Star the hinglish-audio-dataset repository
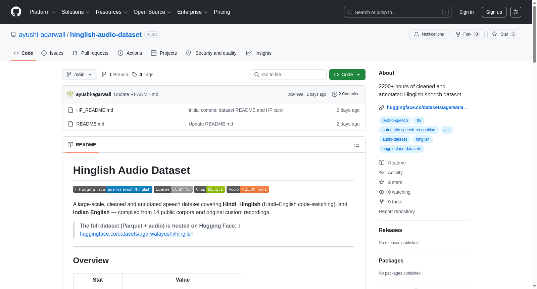Image resolution: width=537 pixels, height=289 pixels. coord(504,34)
